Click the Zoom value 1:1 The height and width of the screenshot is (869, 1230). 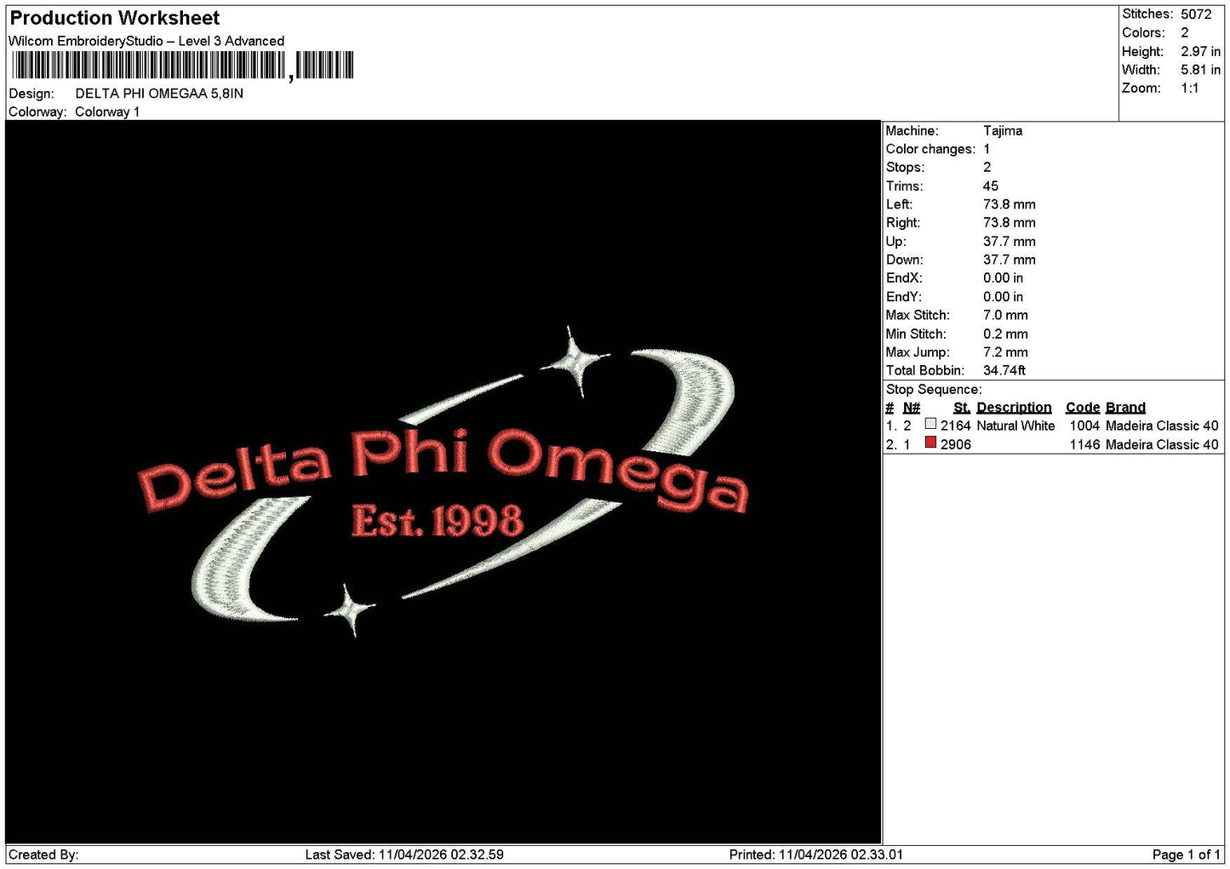pyautogui.click(x=1190, y=89)
